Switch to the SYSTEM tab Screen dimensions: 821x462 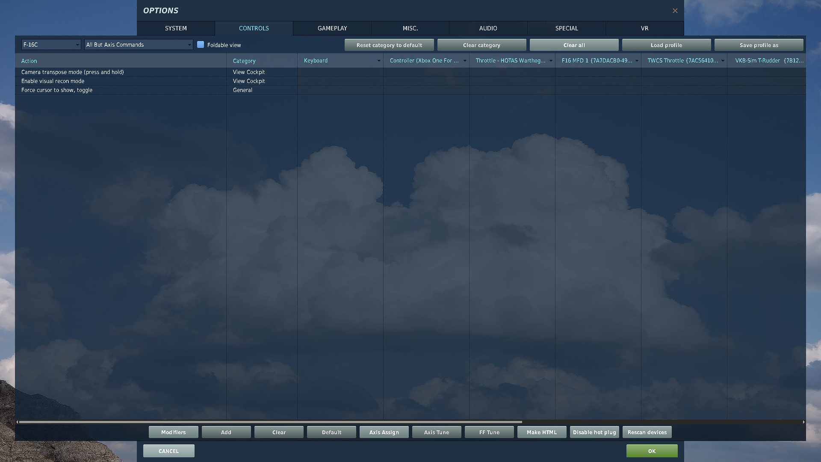(176, 28)
